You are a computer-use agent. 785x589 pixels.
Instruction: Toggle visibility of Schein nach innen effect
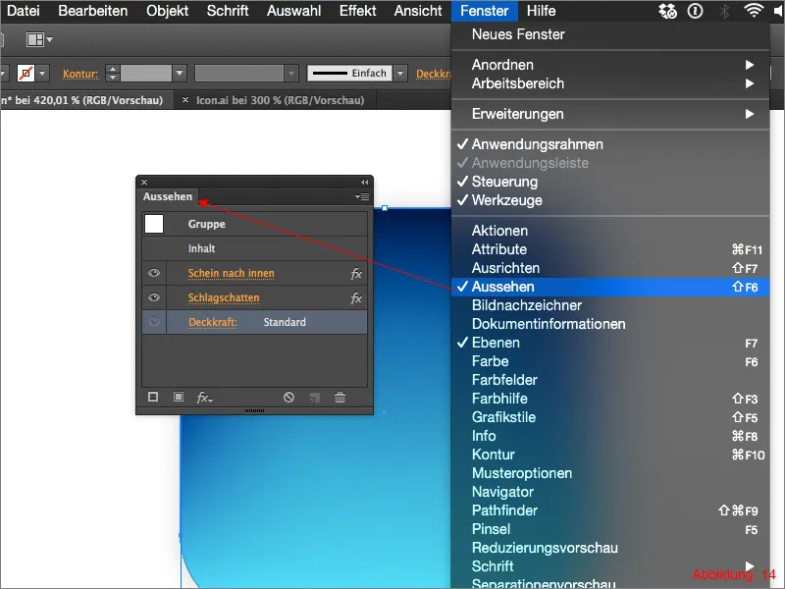tap(154, 273)
